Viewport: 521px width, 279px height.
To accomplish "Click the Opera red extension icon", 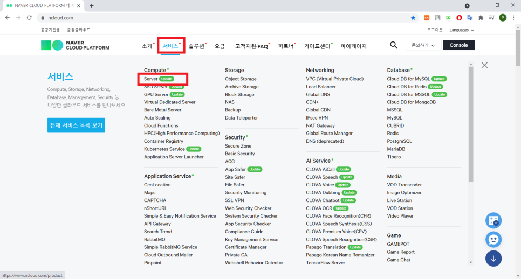I will click(x=459, y=18).
